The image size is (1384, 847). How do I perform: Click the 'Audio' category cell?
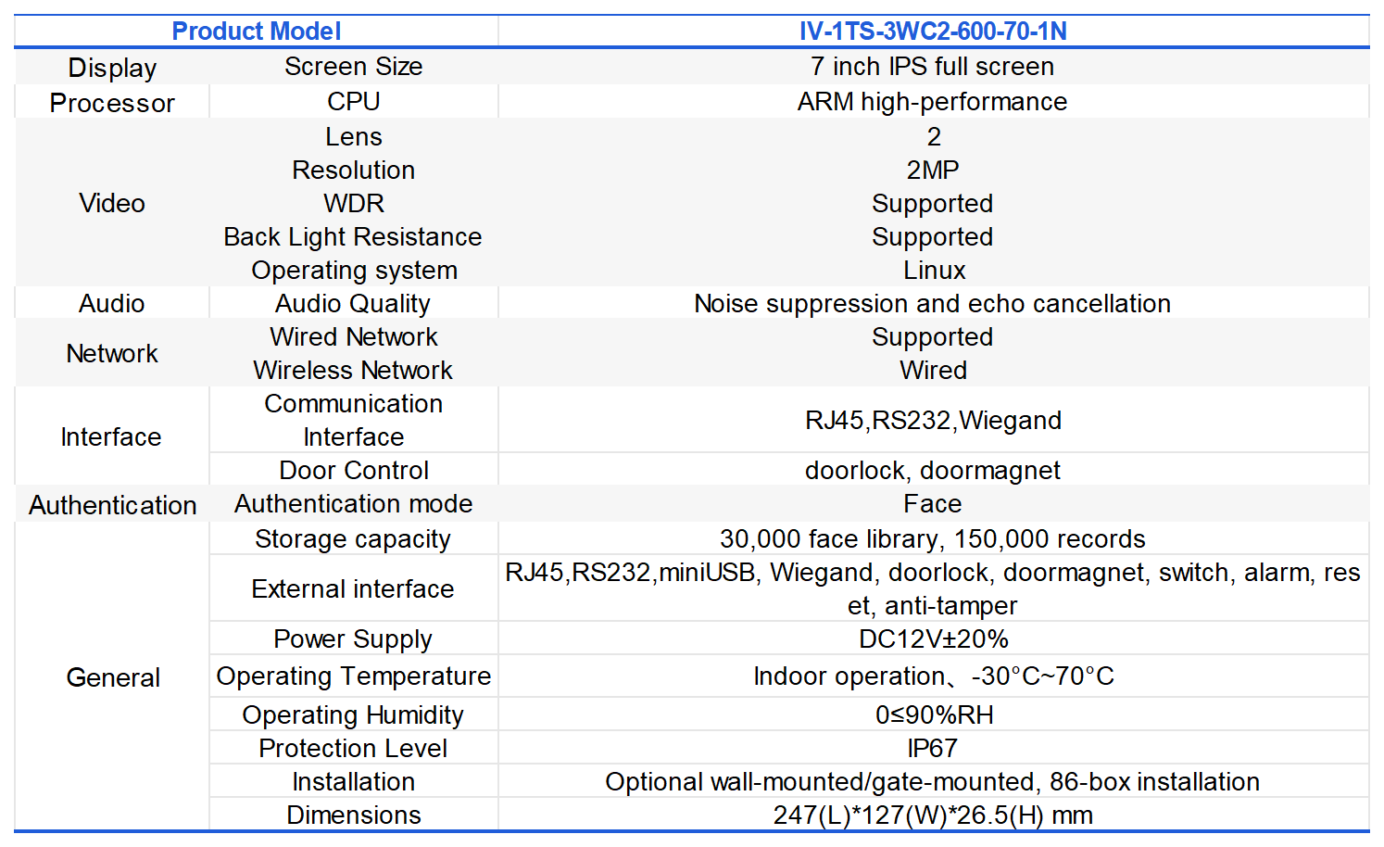pos(112,304)
